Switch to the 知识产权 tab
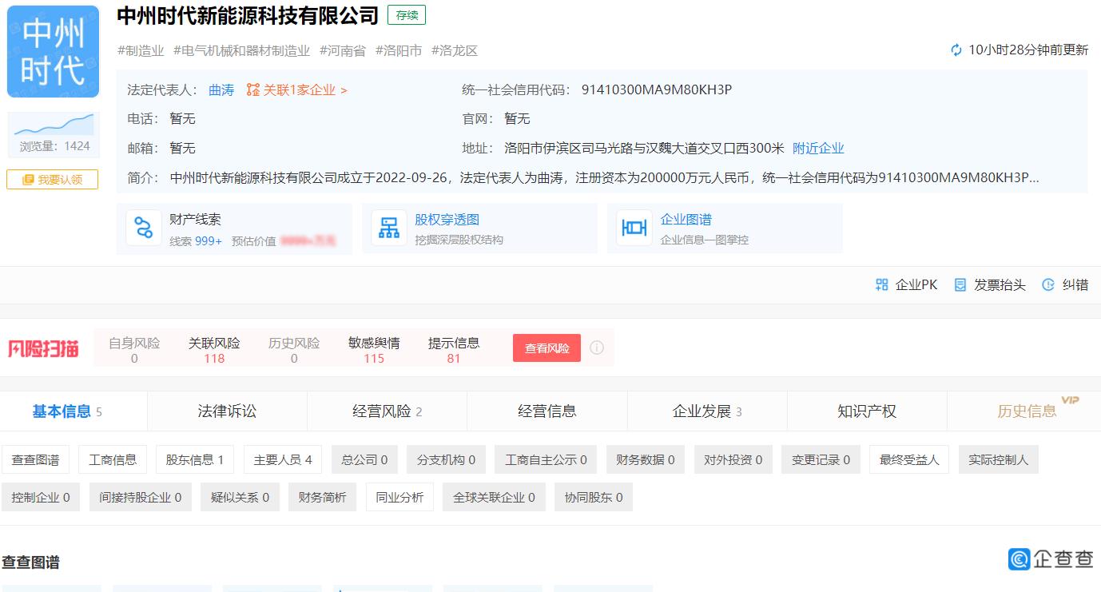Viewport: 1101px width, 592px height. pos(867,410)
